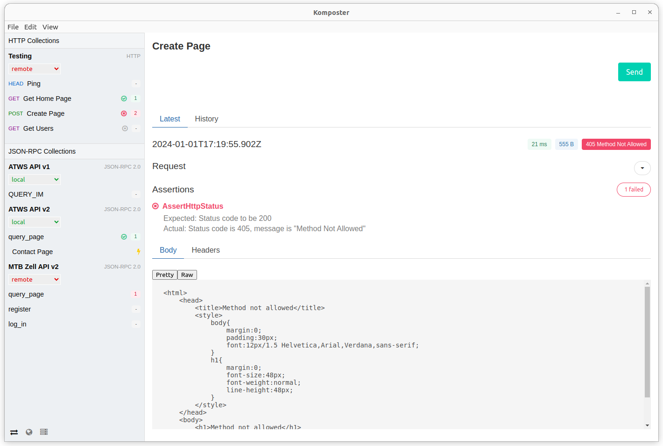Open the Testing collection environment dropdown
The height and width of the screenshot is (446, 663).
pyautogui.click(x=35, y=69)
